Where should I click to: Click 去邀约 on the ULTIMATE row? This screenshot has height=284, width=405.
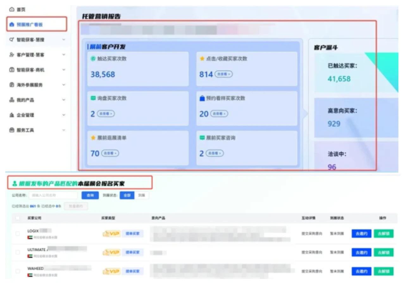click(x=361, y=252)
